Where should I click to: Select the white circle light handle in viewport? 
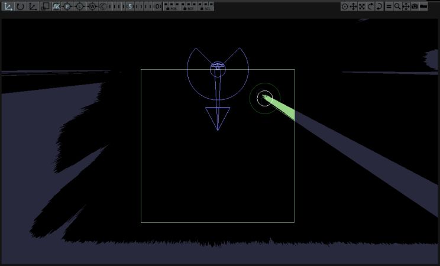pos(264,98)
